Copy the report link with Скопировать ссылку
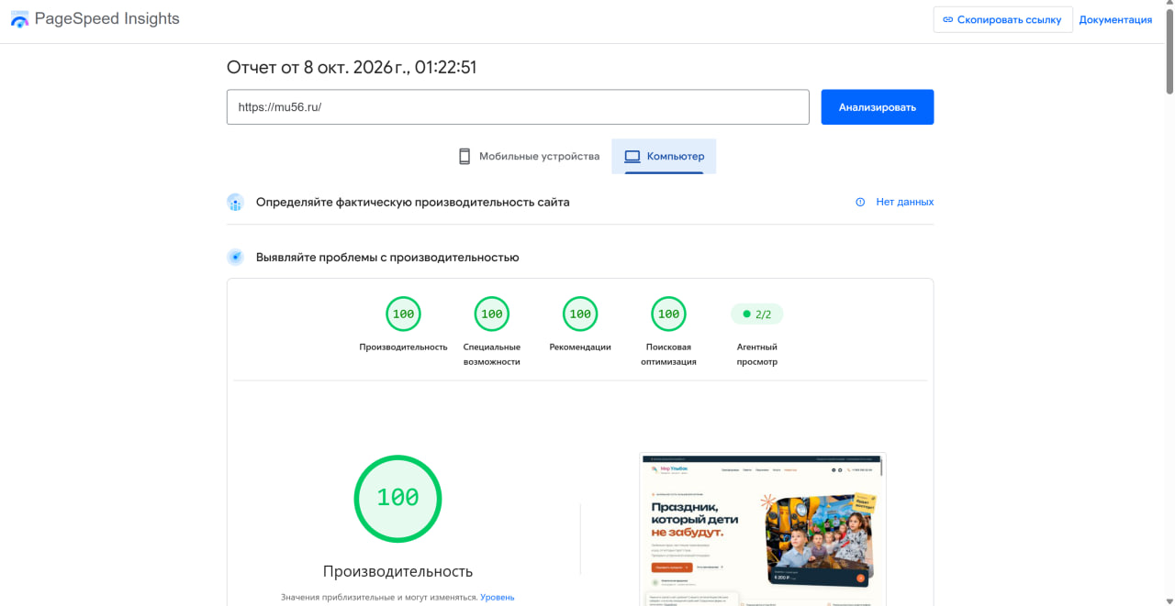The width and height of the screenshot is (1175, 606). click(x=1002, y=19)
